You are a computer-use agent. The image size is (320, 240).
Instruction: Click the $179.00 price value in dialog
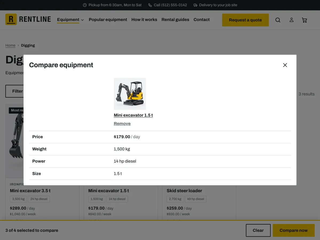122,137
